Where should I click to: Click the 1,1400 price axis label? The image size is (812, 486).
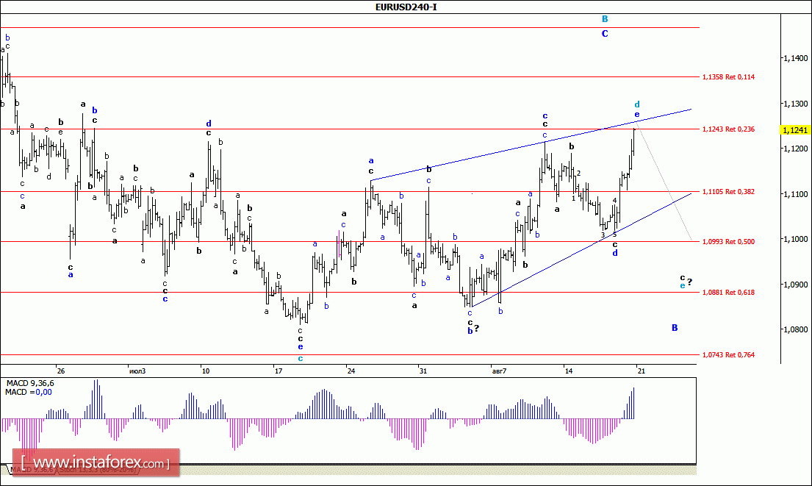794,58
